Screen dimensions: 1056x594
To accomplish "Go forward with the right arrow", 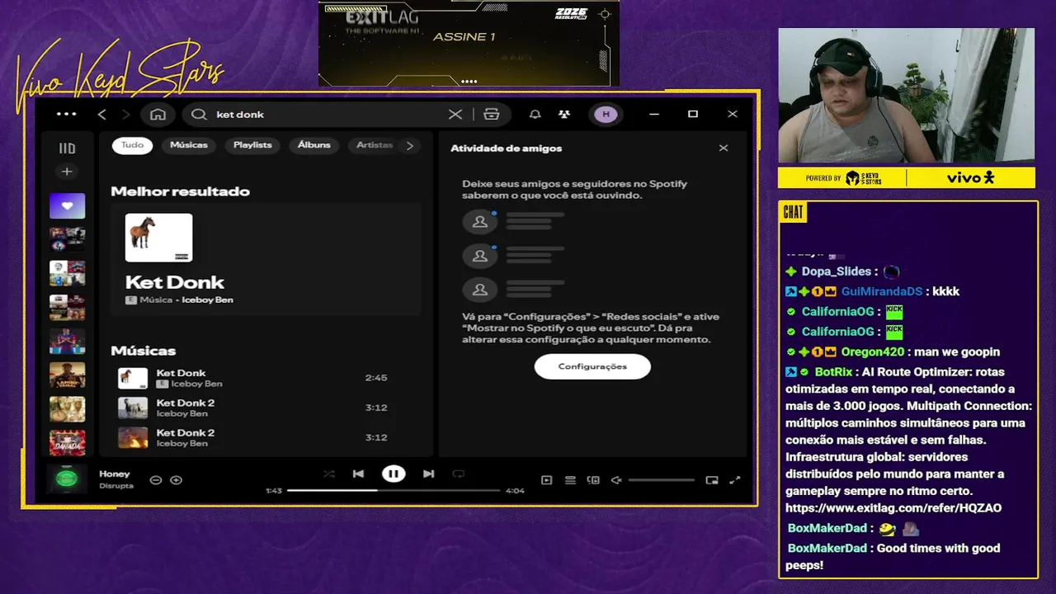I will click(126, 114).
